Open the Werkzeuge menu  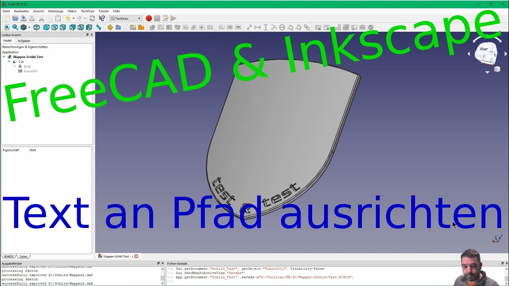56,11
